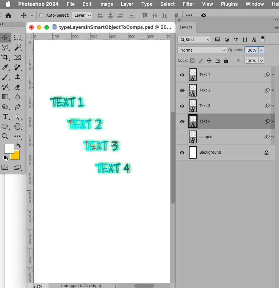Pick the History Brush tool
The height and width of the screenshot is (288, 279).
point(5,87)
